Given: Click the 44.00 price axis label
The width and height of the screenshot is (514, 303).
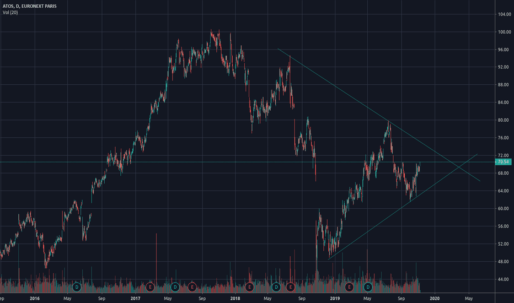Looking at the screenshot, I should (504, 279).
